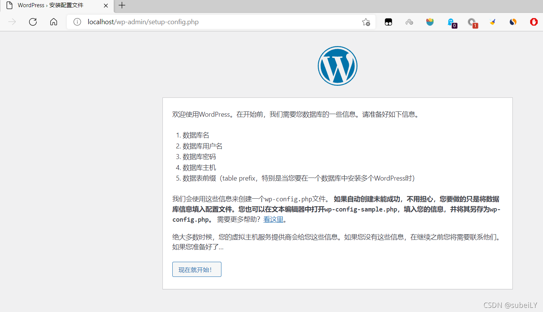543x312 pixels.
Task: Open a new browser tab
Action: point(122,5)
